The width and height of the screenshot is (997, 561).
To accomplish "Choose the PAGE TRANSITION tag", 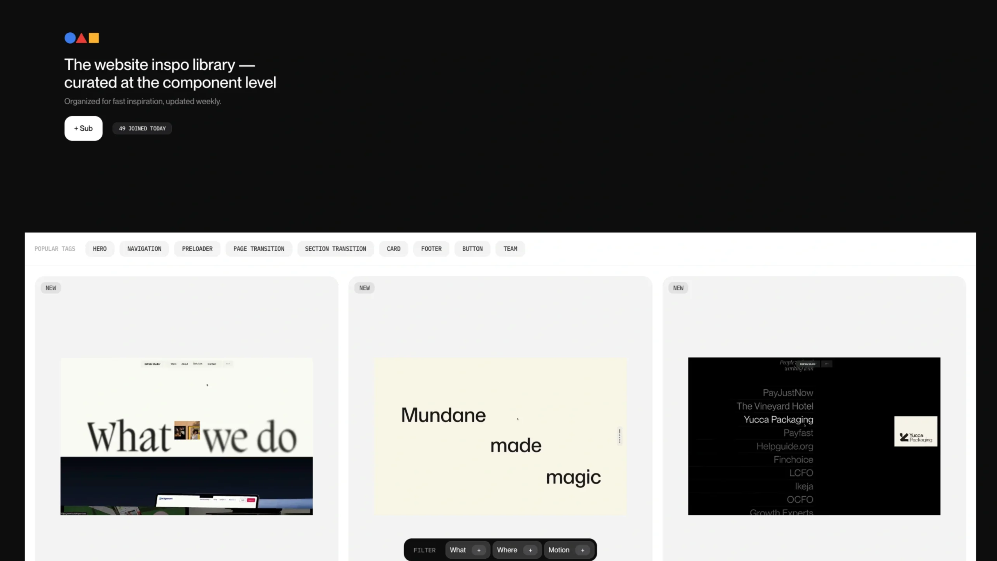I will click(x=259, y=249).
